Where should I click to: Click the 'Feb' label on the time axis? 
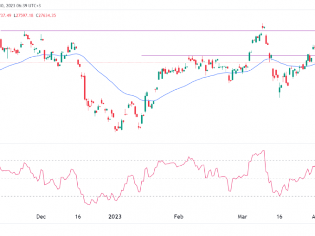pos(178,217)
